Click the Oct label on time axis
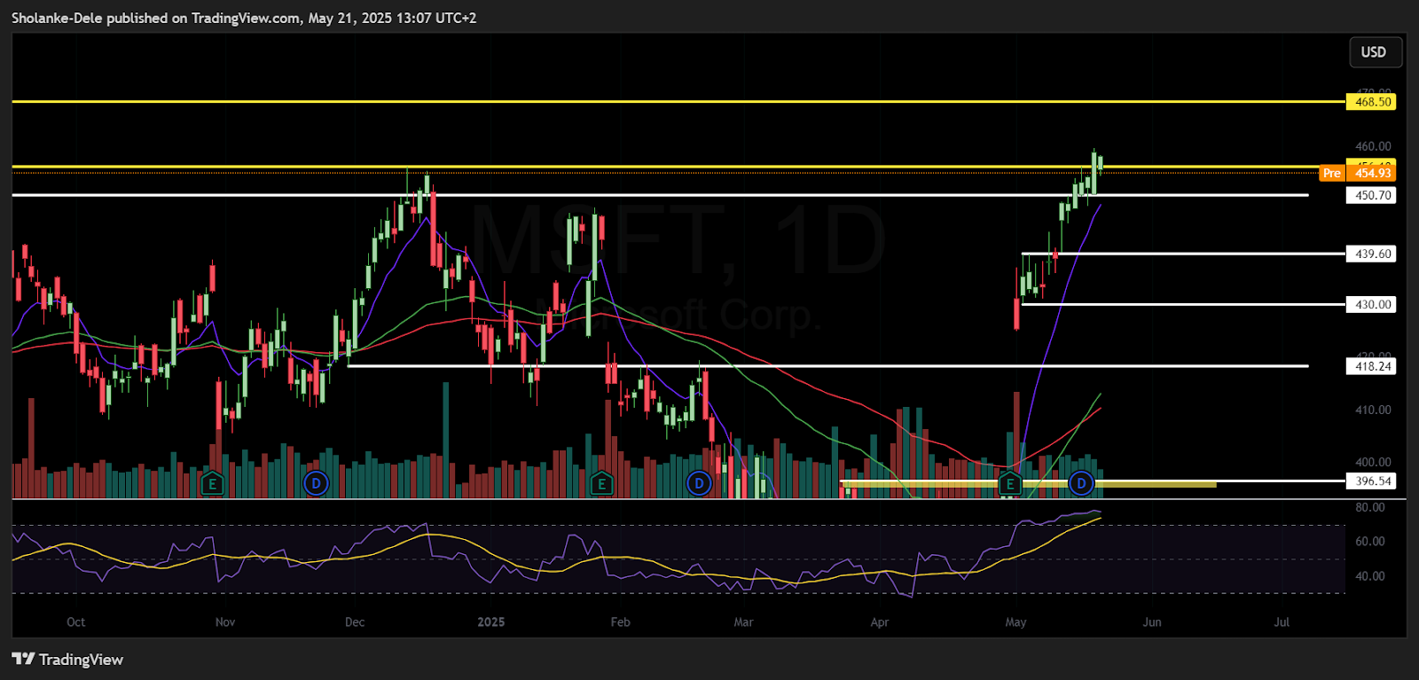 pos(76,621)
